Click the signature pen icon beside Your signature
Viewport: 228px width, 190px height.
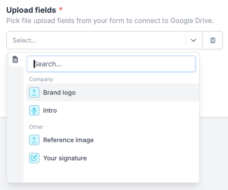coord(34,158)
